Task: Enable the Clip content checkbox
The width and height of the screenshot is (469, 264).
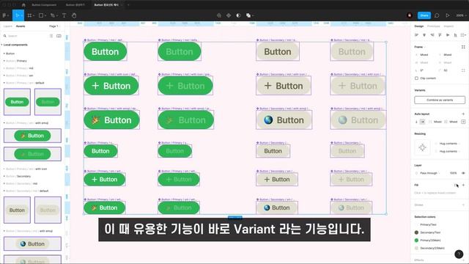Action: pyautogui.click(x=416, y=78)
